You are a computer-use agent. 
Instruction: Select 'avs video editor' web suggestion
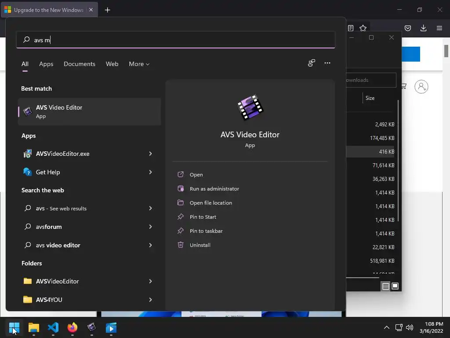pos(89,245)
